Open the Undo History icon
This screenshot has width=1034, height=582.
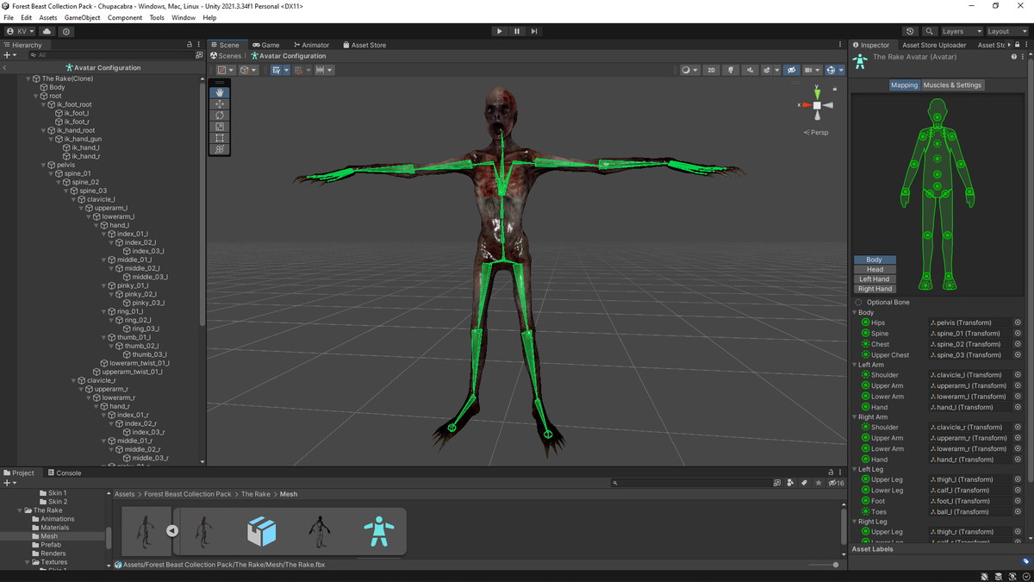click(x=910, y=31)
